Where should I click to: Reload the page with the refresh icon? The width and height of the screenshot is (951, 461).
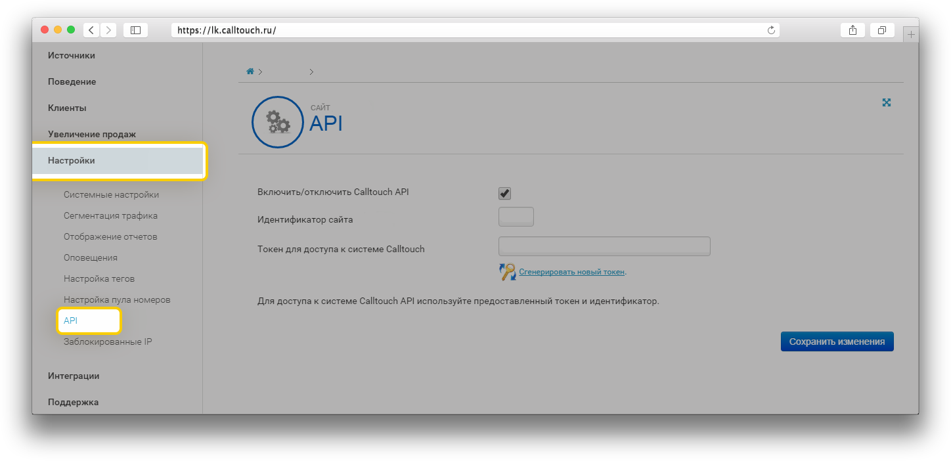tap(772, 30)
